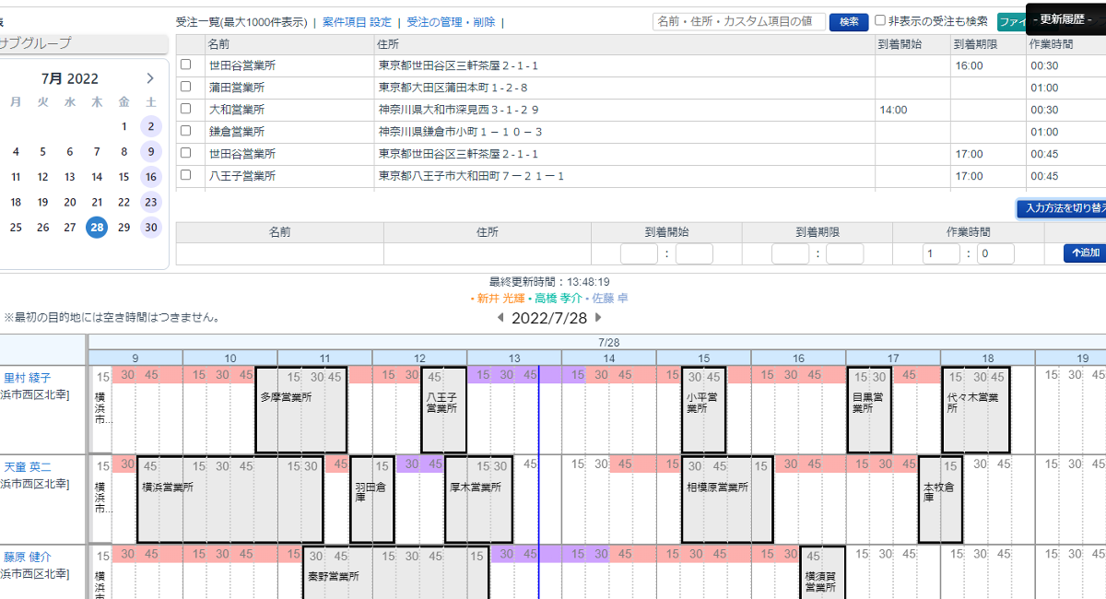Open 案件項目 設定 link
The height and width of the screenshot is (599, 1106).
click(x=356, y=22)
